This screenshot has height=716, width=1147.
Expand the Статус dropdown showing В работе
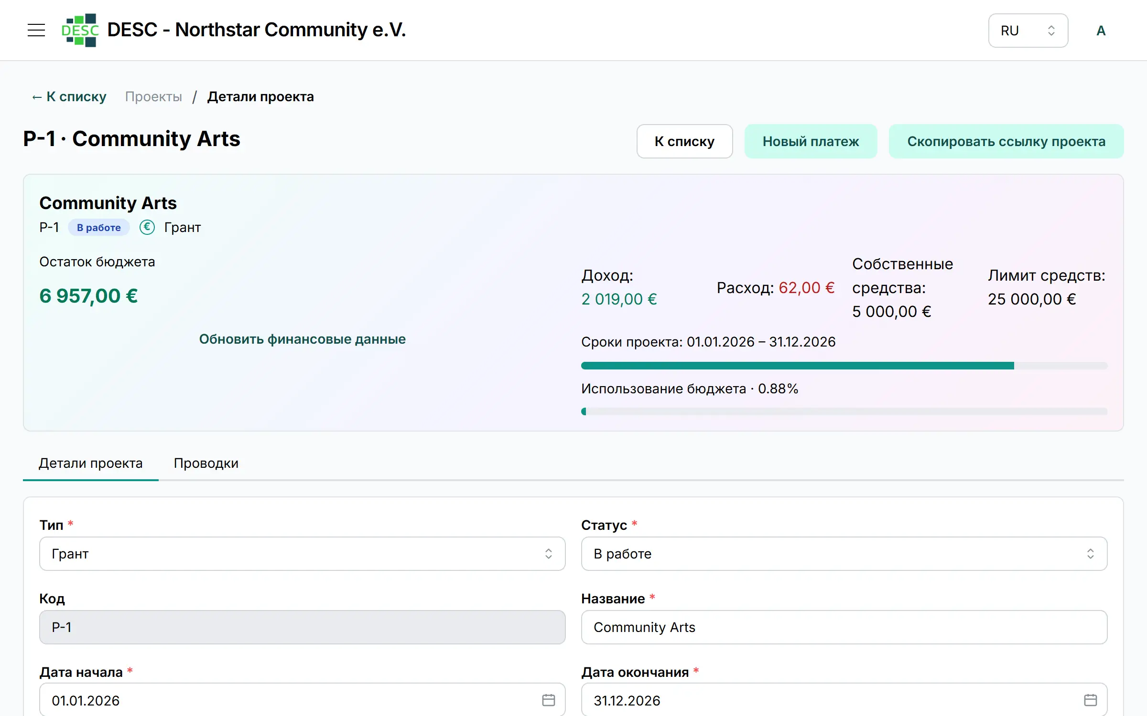click(844, 554)
